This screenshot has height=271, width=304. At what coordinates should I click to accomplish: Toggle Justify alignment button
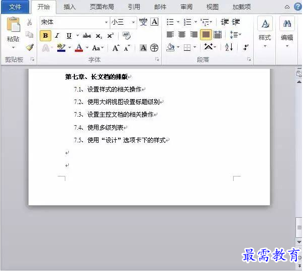206,35
